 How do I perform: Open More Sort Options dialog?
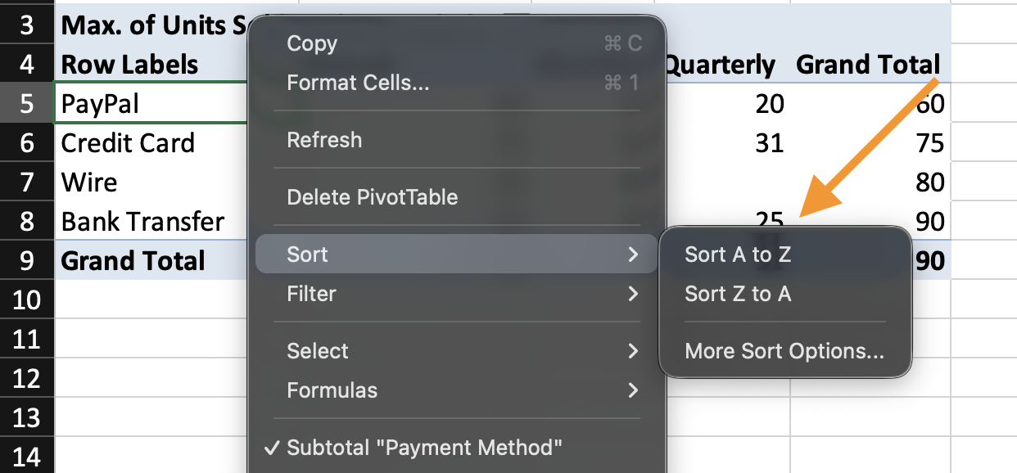(x=784, y=351)
